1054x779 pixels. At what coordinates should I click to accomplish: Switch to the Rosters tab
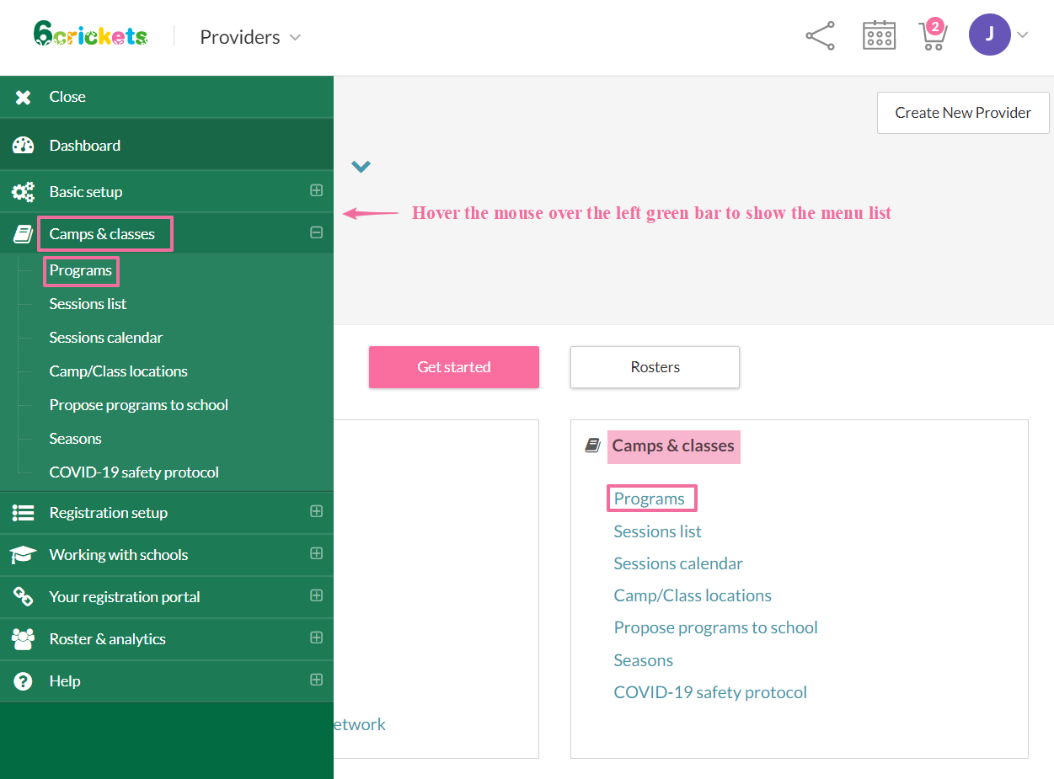655,367
